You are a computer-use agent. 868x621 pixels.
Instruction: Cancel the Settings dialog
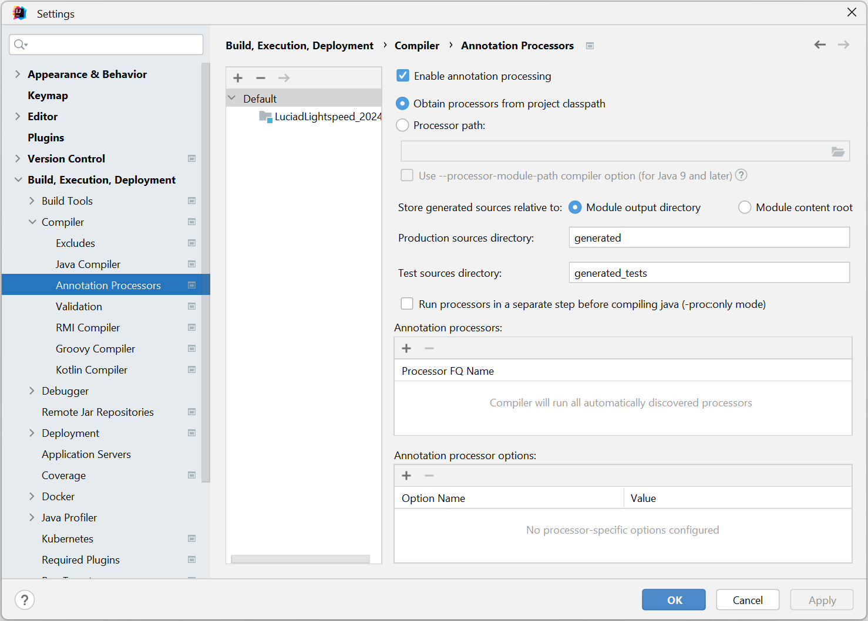coord(748,600)
